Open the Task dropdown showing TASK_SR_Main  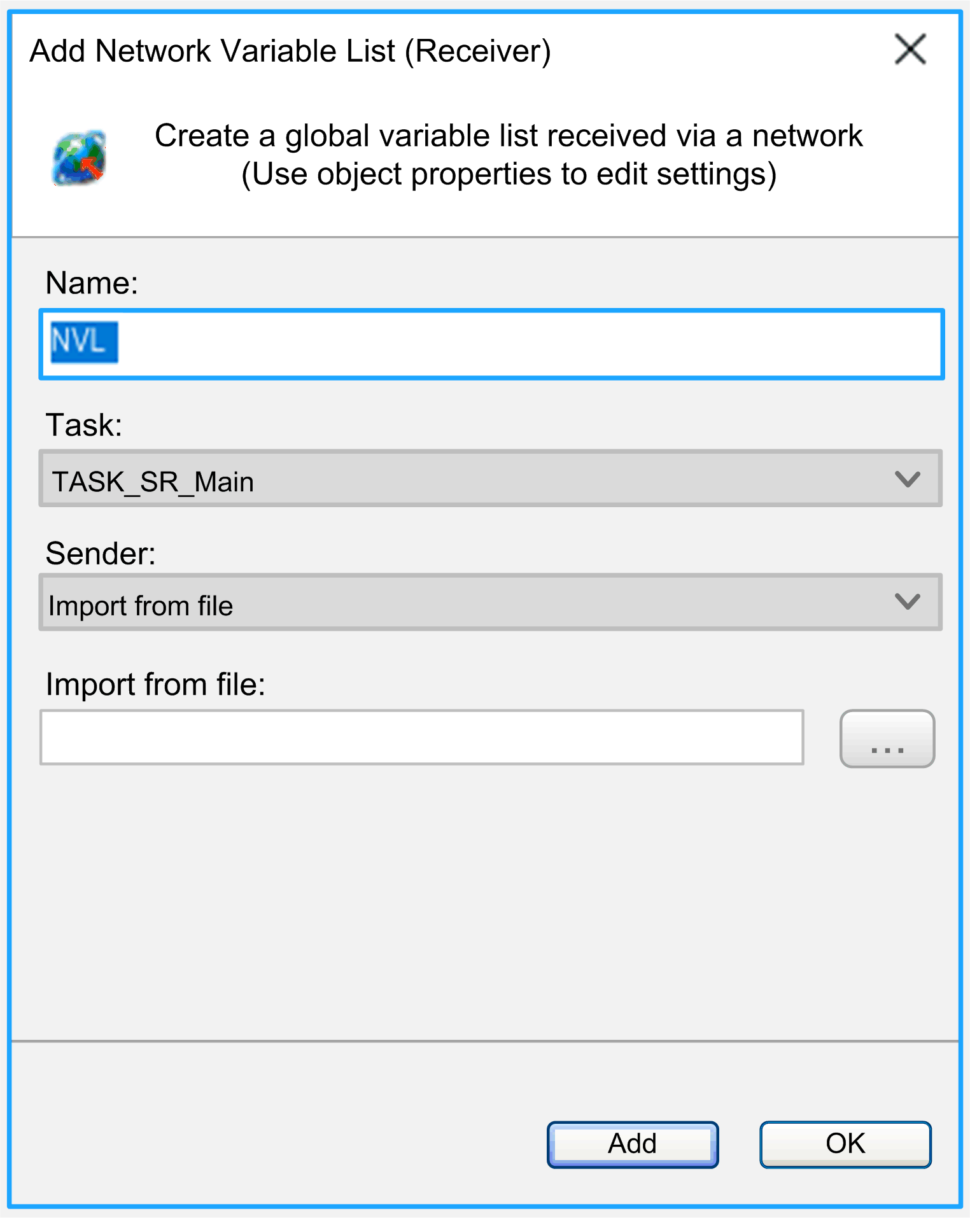tap(490, 479)
